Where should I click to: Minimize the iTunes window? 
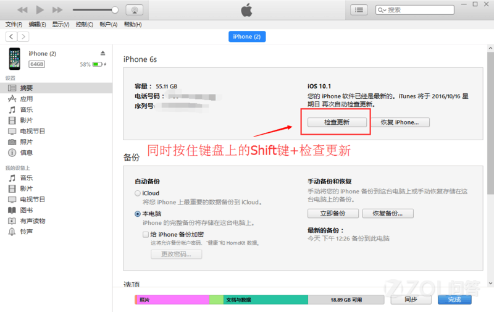464,4
